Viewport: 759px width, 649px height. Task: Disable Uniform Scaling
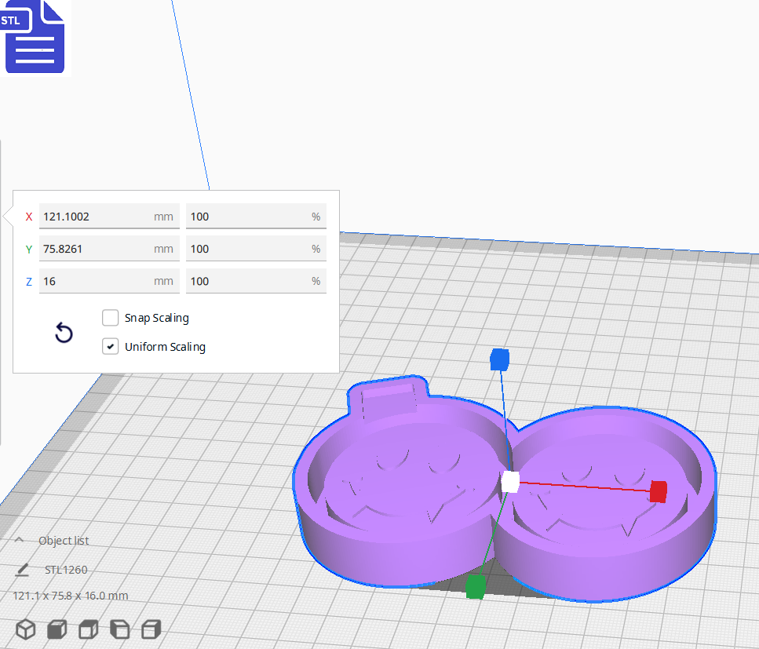coord(110,346)
